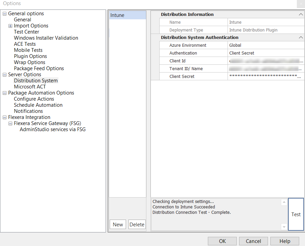Select Microsoft ACT in the tree
Viewport: 305px width, 246px height.
tap(30, 87)
